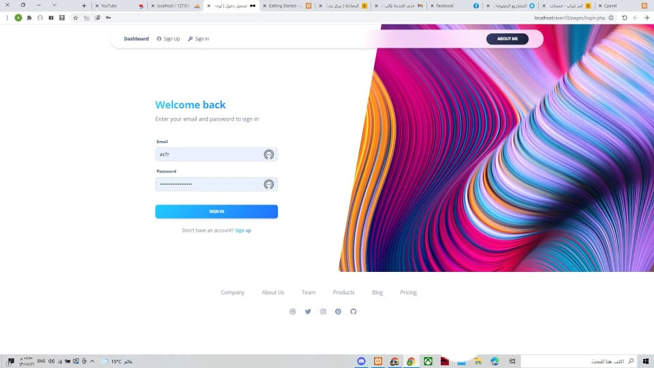Click Task View on the taskbar
Image resolution: width=654 pixels, height=368 pixels.
512,361
